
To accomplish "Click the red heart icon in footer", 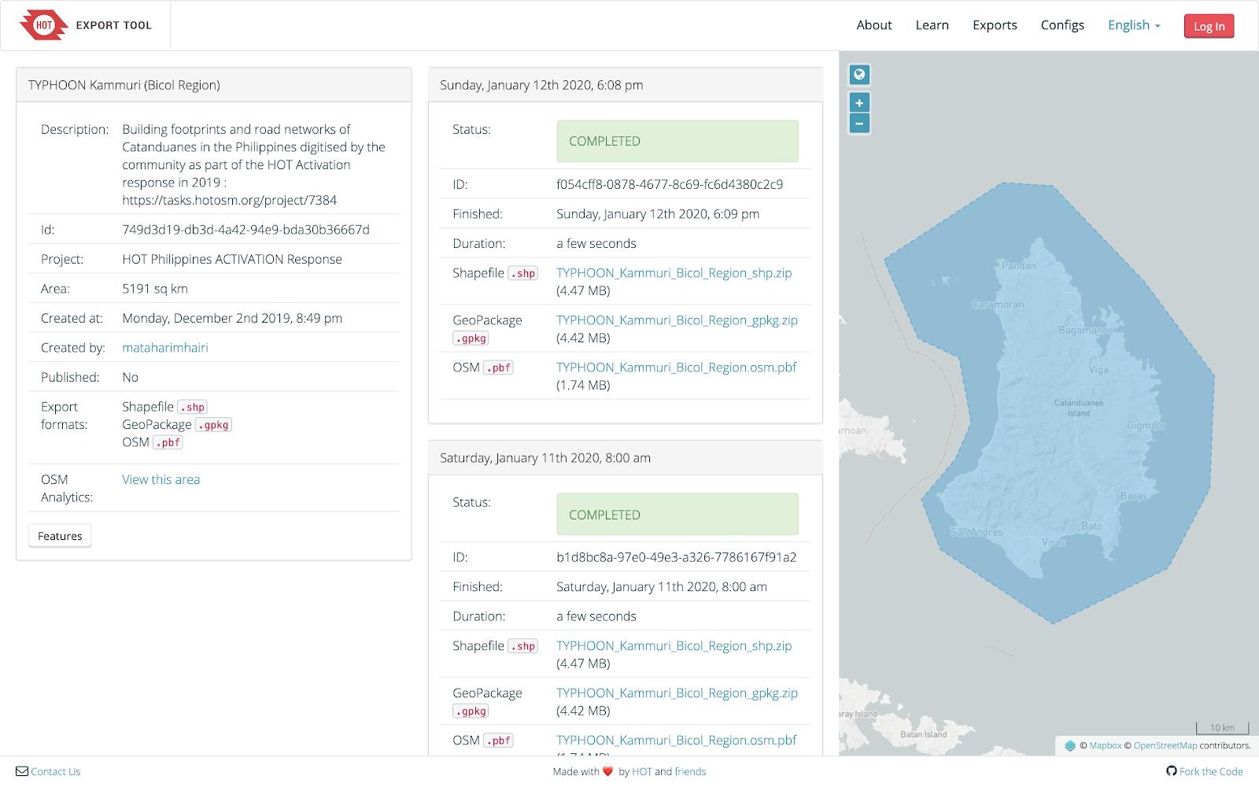I will tap(608, 771).
